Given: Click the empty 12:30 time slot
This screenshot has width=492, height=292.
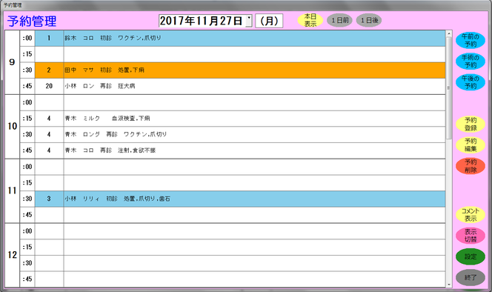Looking at the screenshot, I should tap(254, 263).
